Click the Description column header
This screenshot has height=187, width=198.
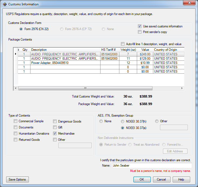tap(65, 50)
